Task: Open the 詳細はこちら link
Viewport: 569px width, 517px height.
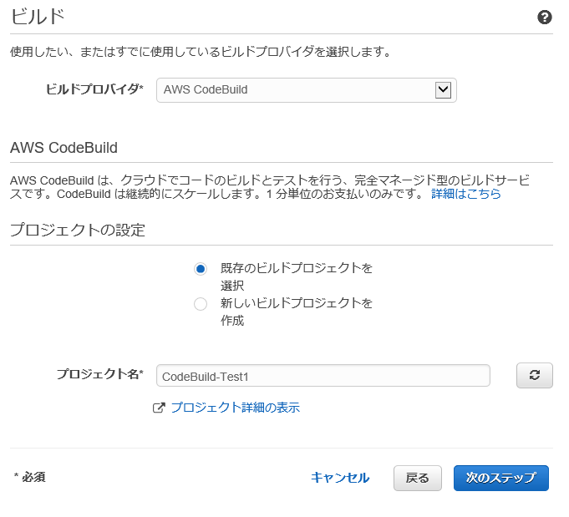Action: click(x=466, y=194)
